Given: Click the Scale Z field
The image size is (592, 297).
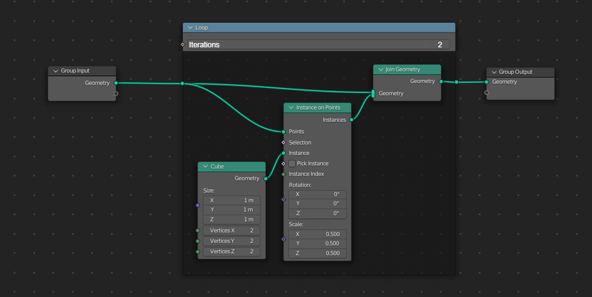Looking at the screenshot, I should [317, 253].
